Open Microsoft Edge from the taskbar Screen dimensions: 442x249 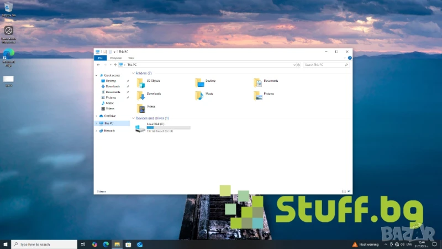(106, 244)
